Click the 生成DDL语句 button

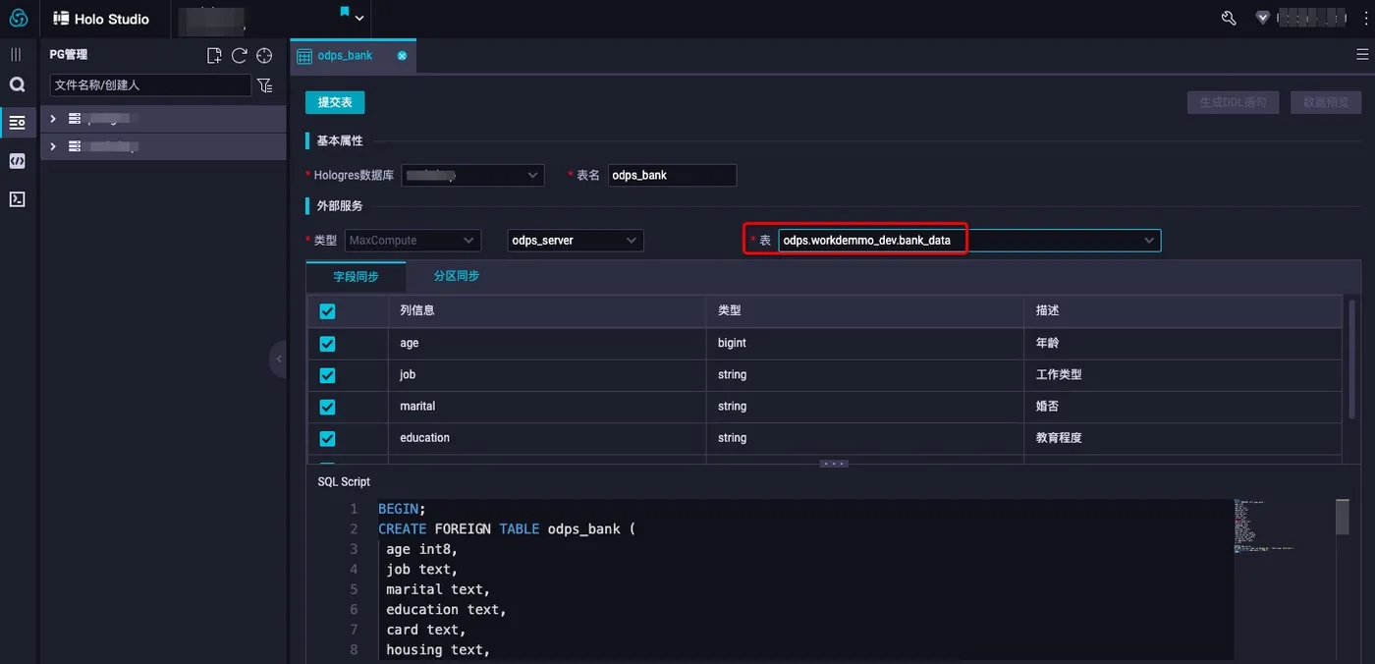point(1233,102)
